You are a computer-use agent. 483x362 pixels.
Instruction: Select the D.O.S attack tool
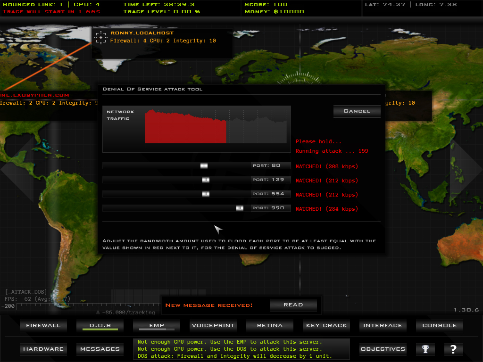coord(100,325)
